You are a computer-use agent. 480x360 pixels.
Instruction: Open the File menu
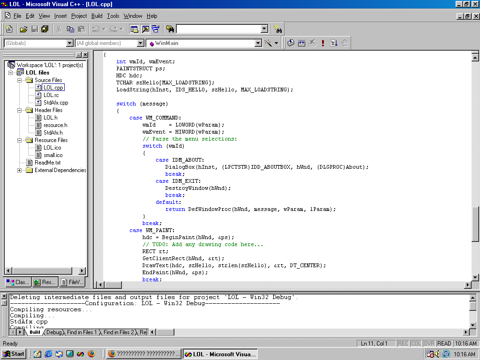(x=17, y=16)
